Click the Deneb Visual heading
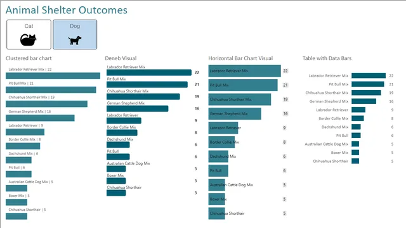 (x=121, y=58)
